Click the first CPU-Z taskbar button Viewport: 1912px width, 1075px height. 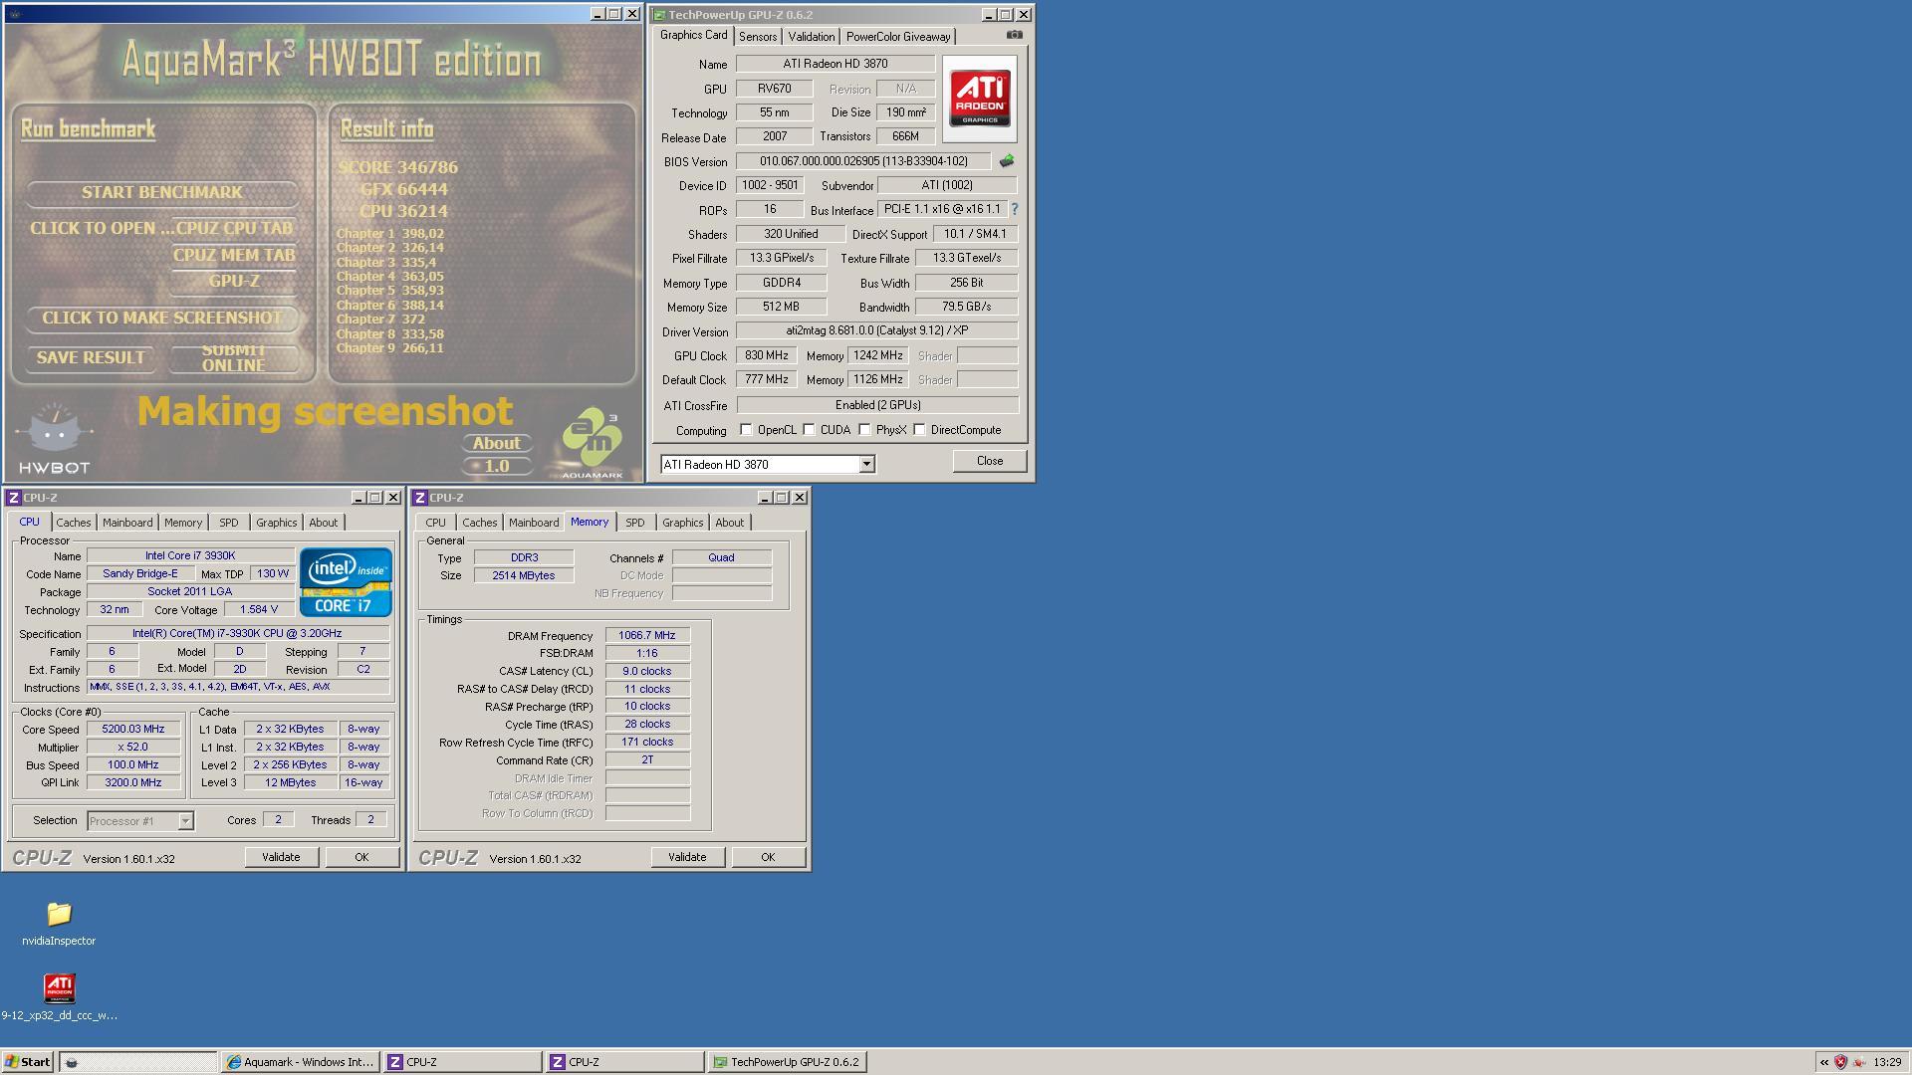point(463,1062)
